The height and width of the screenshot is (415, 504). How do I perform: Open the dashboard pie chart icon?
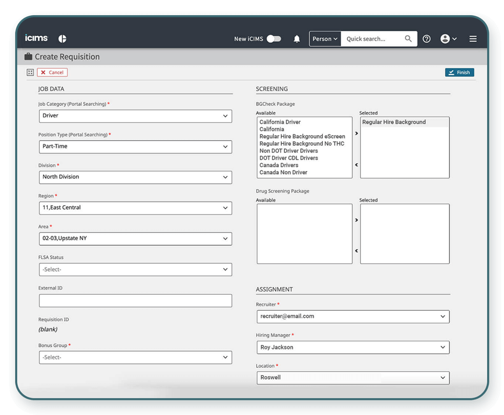pos(62,39)
